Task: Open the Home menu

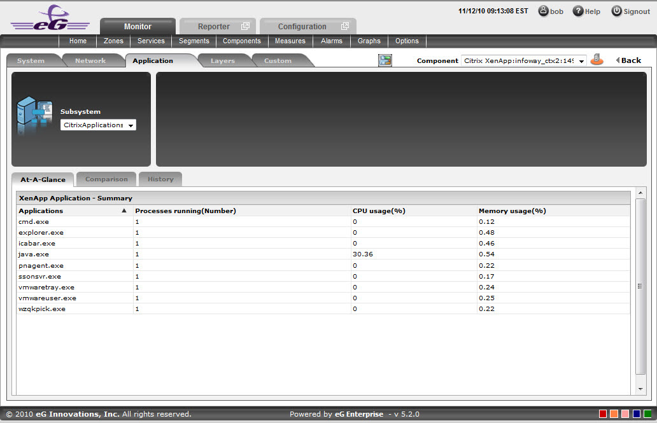Action: coord(78,41)
